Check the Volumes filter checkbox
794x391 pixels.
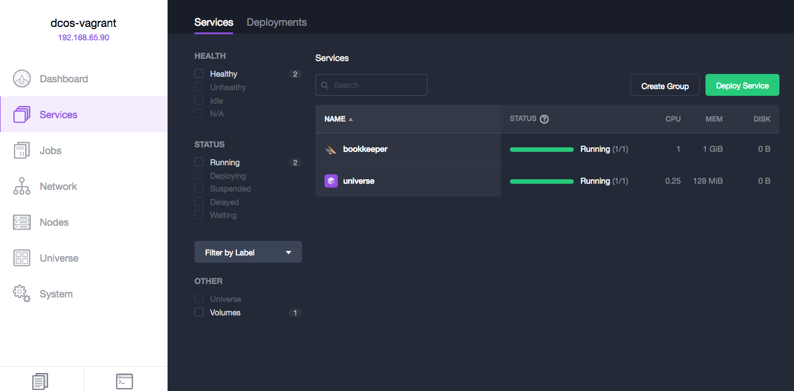(199, 313)
